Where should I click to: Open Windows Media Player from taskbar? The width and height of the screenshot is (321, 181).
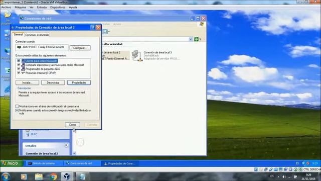click(x=24, y=176)
